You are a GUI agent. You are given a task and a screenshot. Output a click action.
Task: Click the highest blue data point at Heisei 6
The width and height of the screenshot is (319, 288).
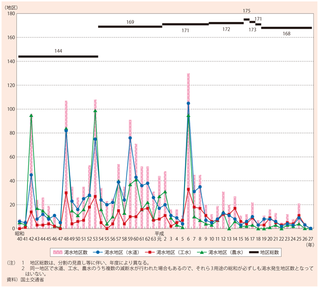point(188,103)
